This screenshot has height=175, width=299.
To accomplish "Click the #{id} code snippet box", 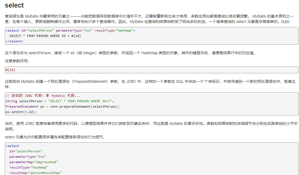I will (x=152, y=70).
